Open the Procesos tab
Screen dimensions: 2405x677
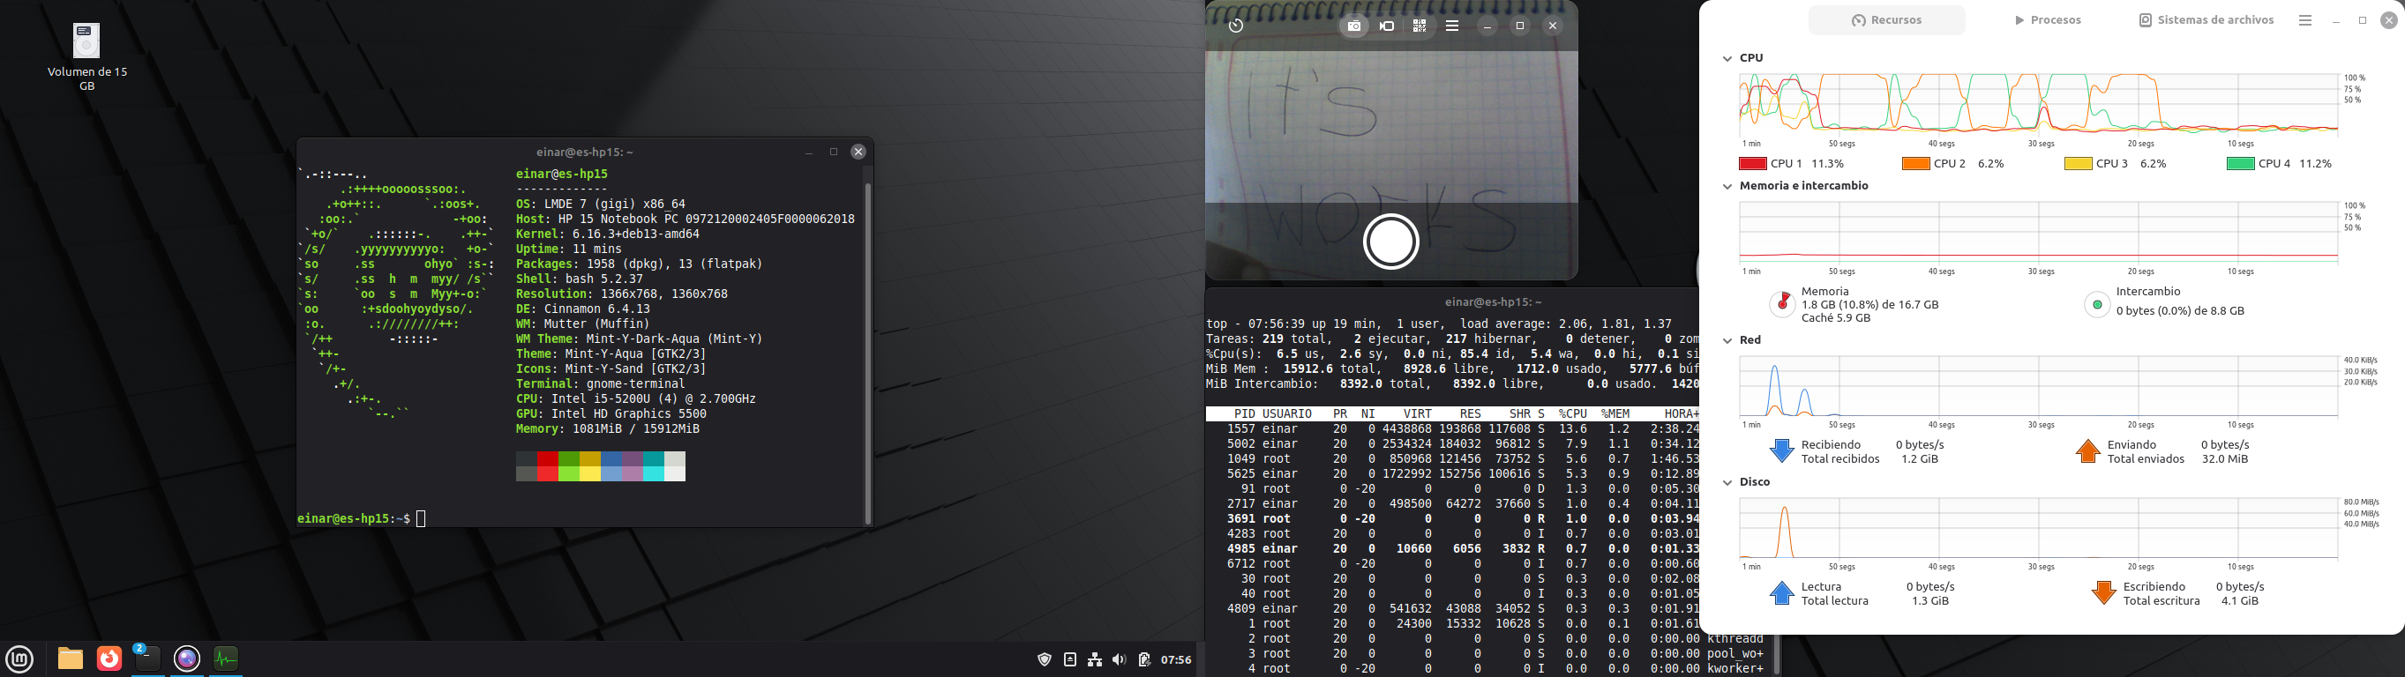tap(2048, 19)
